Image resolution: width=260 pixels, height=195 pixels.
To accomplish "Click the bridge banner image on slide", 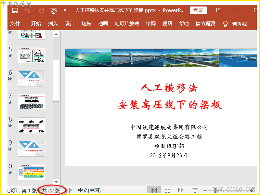I will pyautogui.click(x=161, y=58).
